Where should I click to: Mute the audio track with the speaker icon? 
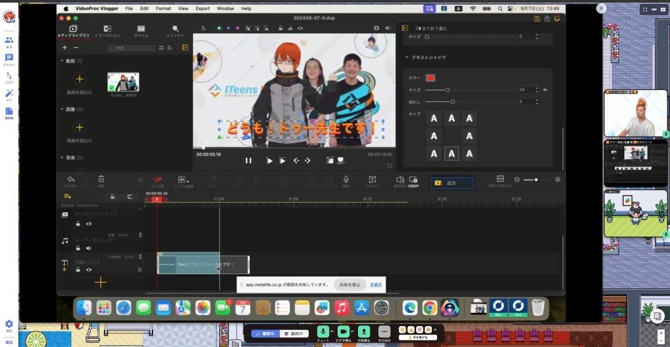point(89,248)
